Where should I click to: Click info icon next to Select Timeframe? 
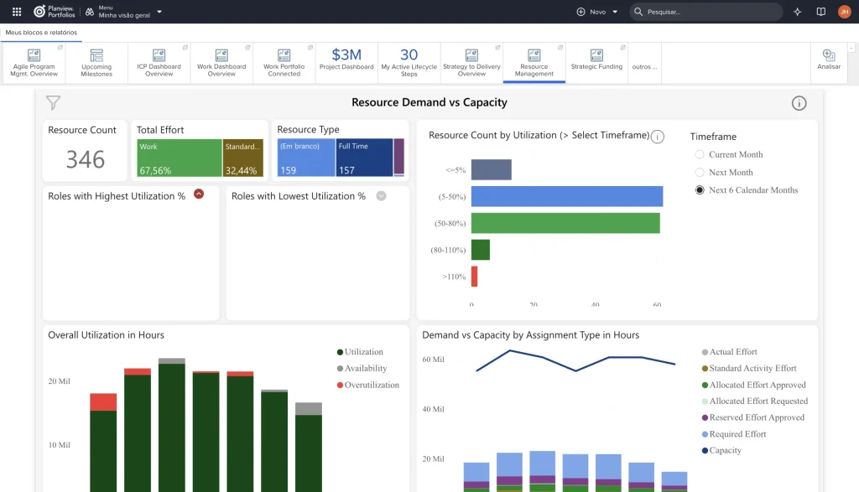coord(658,137)
